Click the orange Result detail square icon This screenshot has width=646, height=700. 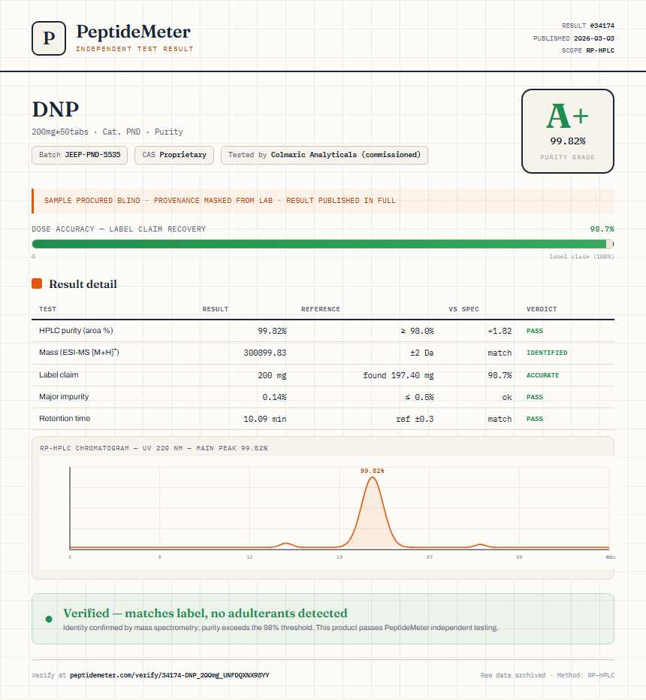pos(37,283)
